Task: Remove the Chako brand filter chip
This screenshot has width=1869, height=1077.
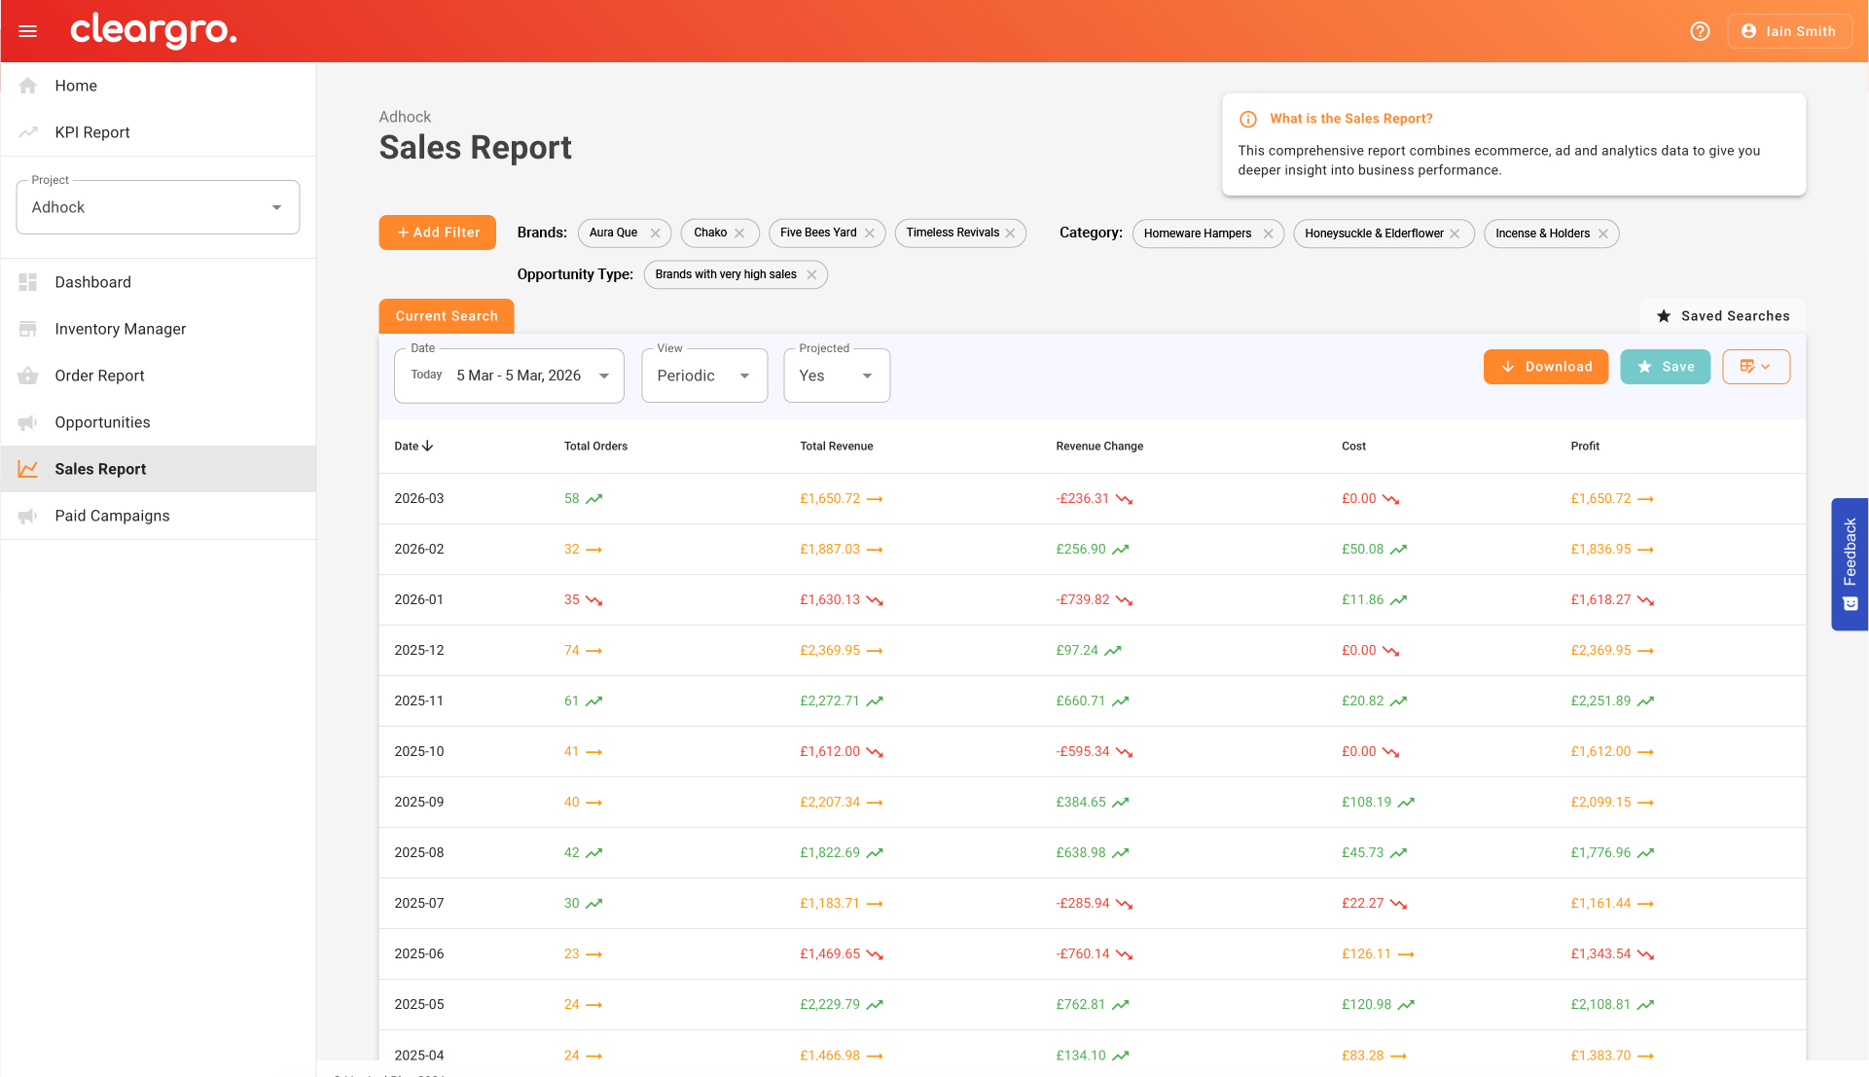Action: coord(739,233)
